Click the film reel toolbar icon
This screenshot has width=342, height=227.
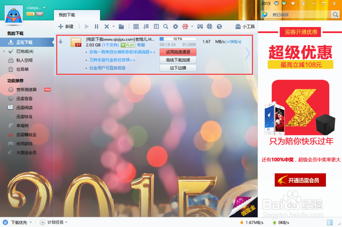(209, 27)
